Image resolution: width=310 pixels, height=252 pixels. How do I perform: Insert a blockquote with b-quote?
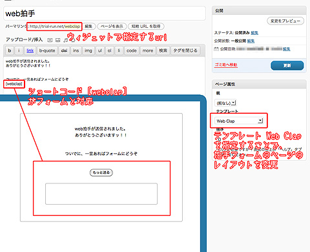point(47,50)
